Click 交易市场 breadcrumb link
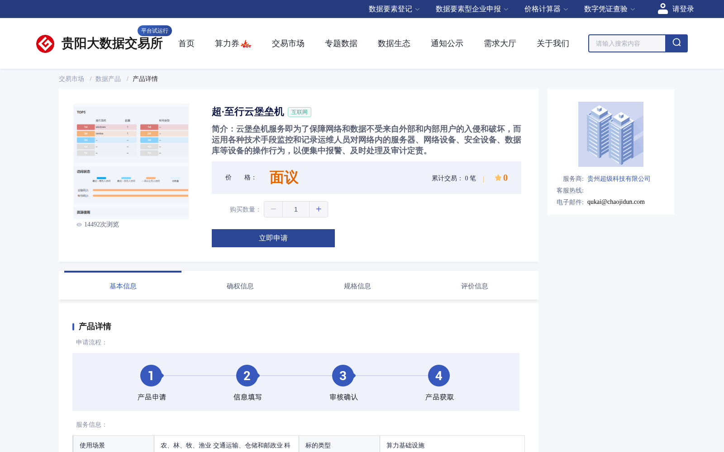Screen dimensions: 724x452 (x=71, y=79)
